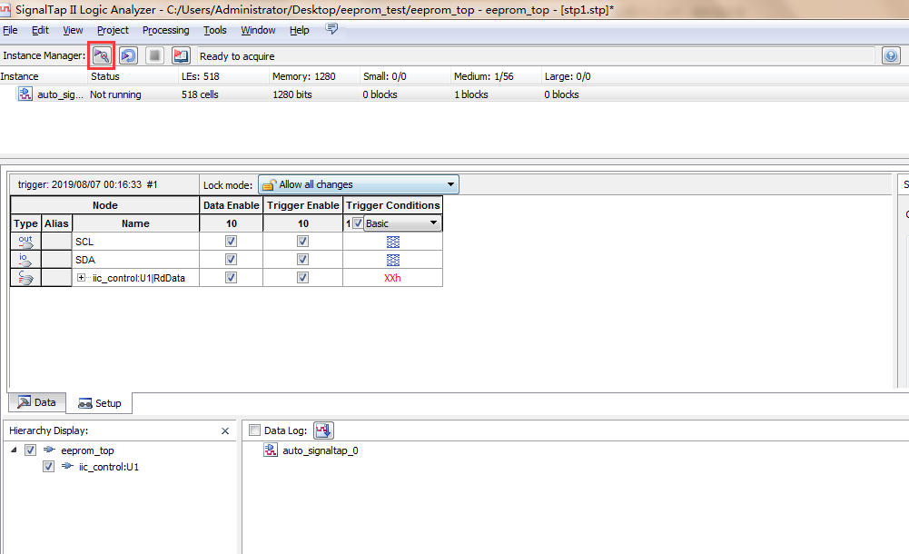Image resolution: width=909 pixels, height=554 pixels.
Task: Click the Alias cell of SCL row
Action: point(56,242)
